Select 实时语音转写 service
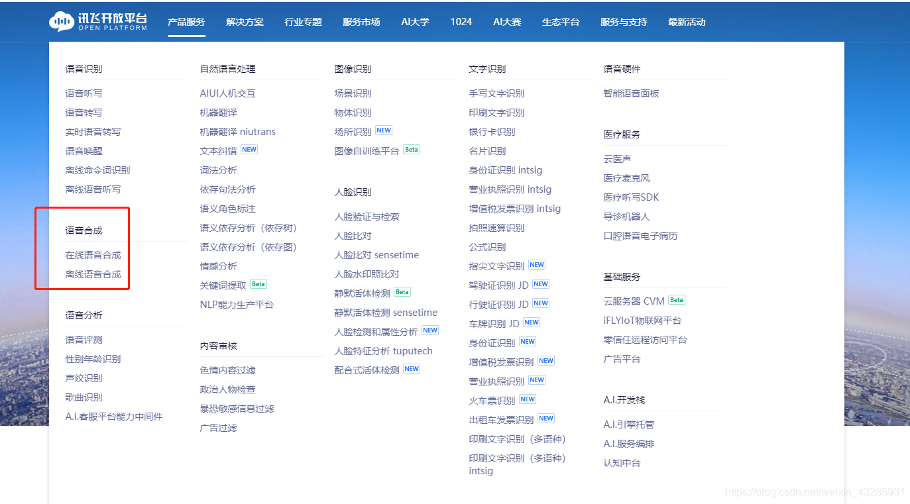This screenshot has height=504, width=910. point(93,132)
